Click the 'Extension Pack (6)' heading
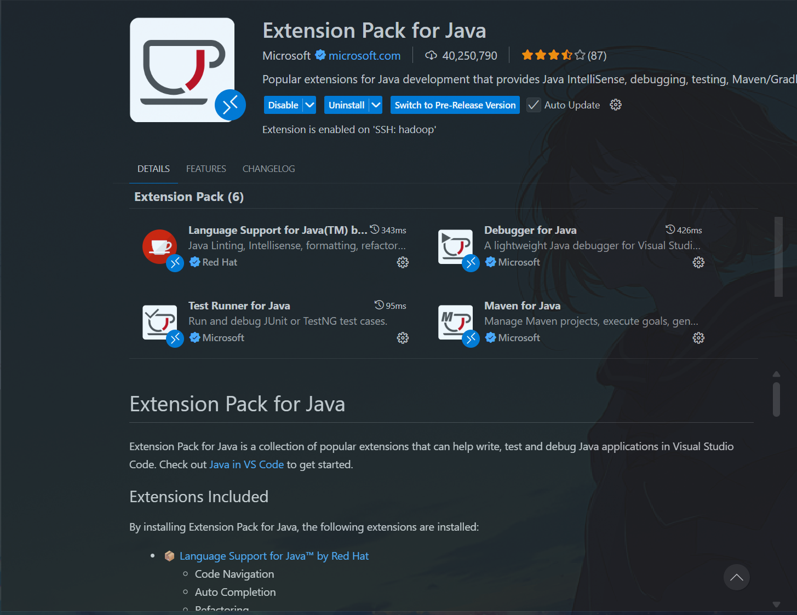 (189, 197)
